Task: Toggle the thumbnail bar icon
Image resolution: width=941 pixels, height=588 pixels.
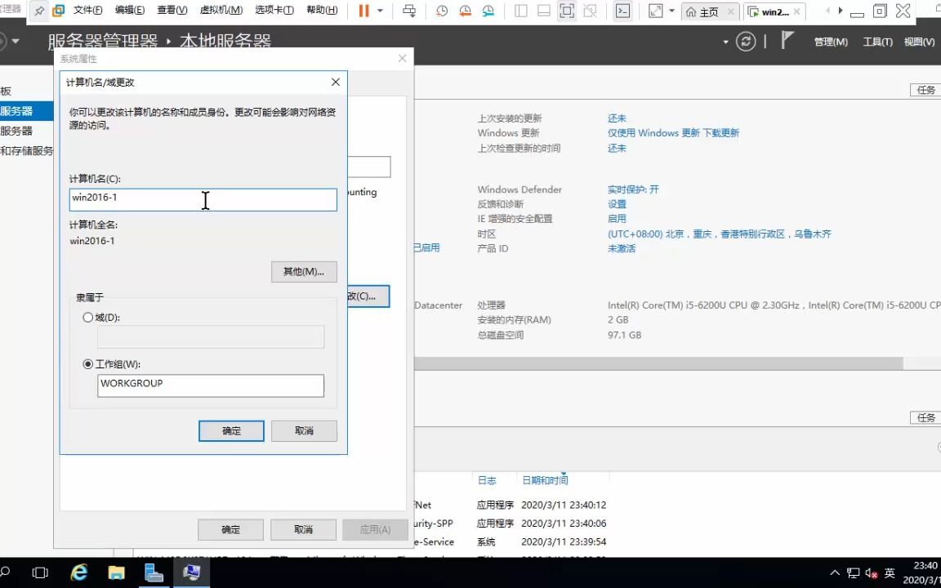Action: point(544,11)
